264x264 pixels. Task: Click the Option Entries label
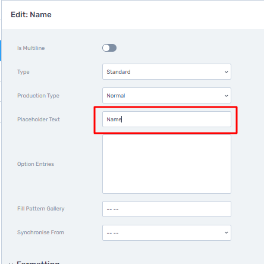coord(36,164)
